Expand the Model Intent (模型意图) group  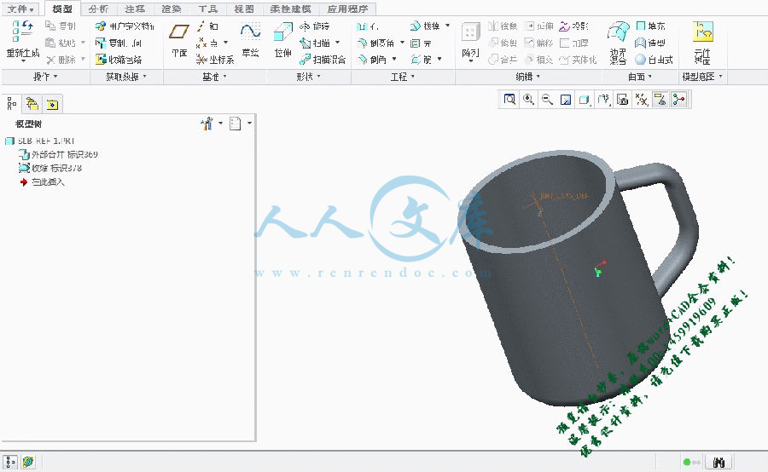702,77
